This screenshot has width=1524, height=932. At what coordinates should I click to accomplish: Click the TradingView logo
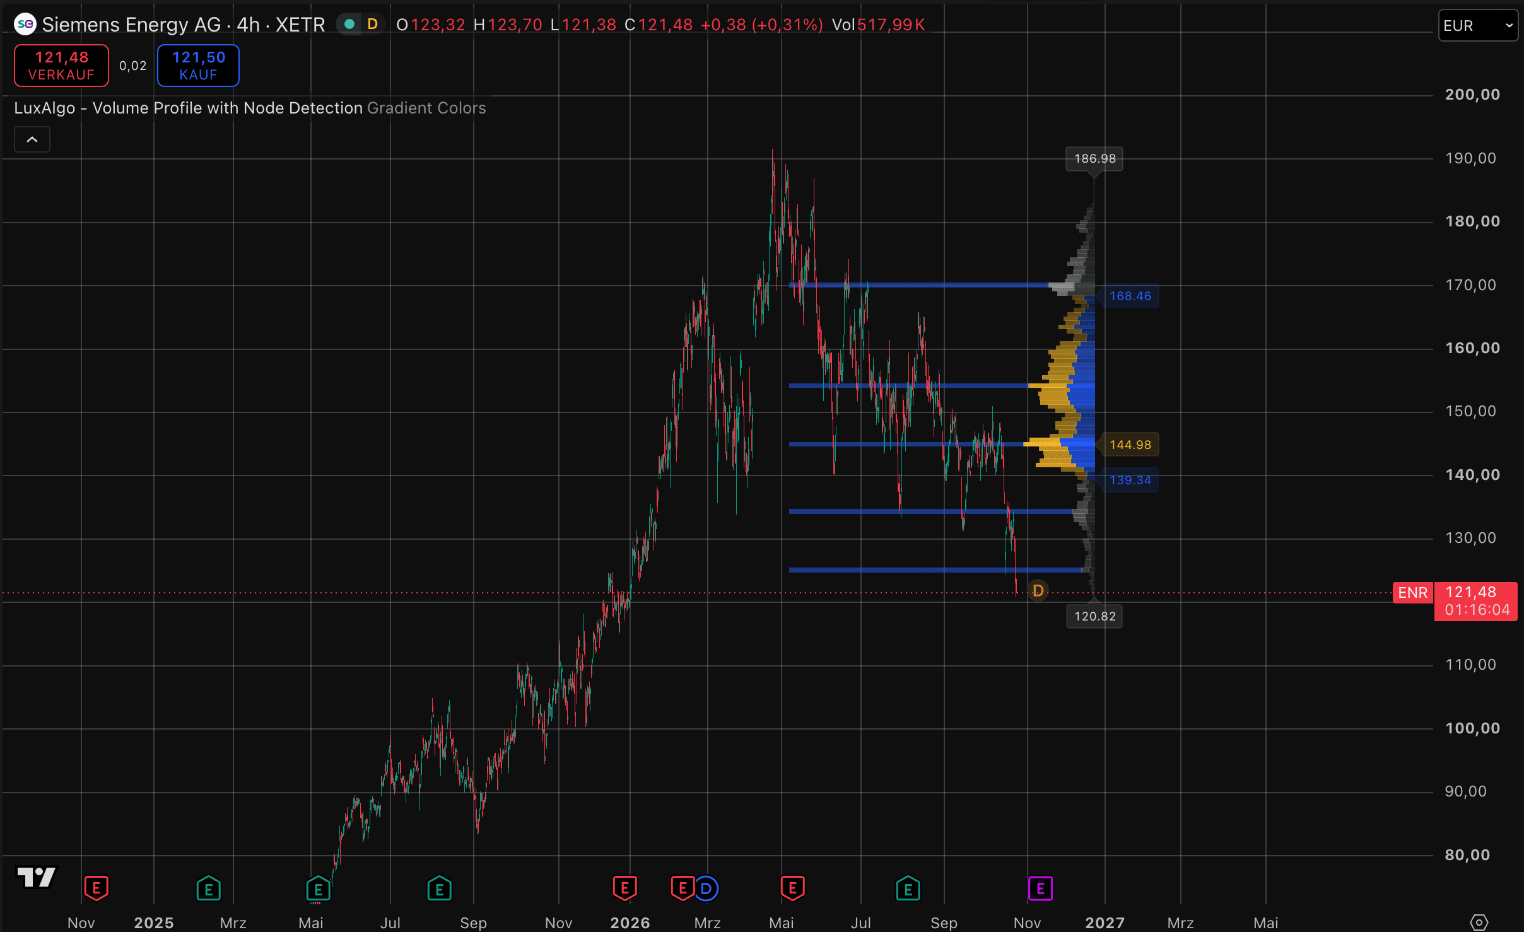point(36,877)
